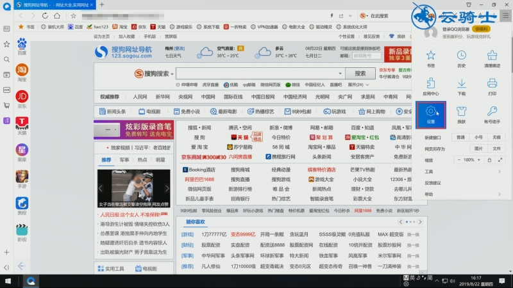Click the hao123 bookmark
Viewport: 513px width, 288px height.
click(x=97, y=27)
